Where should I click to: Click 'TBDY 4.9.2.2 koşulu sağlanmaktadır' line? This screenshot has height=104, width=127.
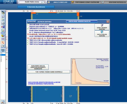(51, 44)
